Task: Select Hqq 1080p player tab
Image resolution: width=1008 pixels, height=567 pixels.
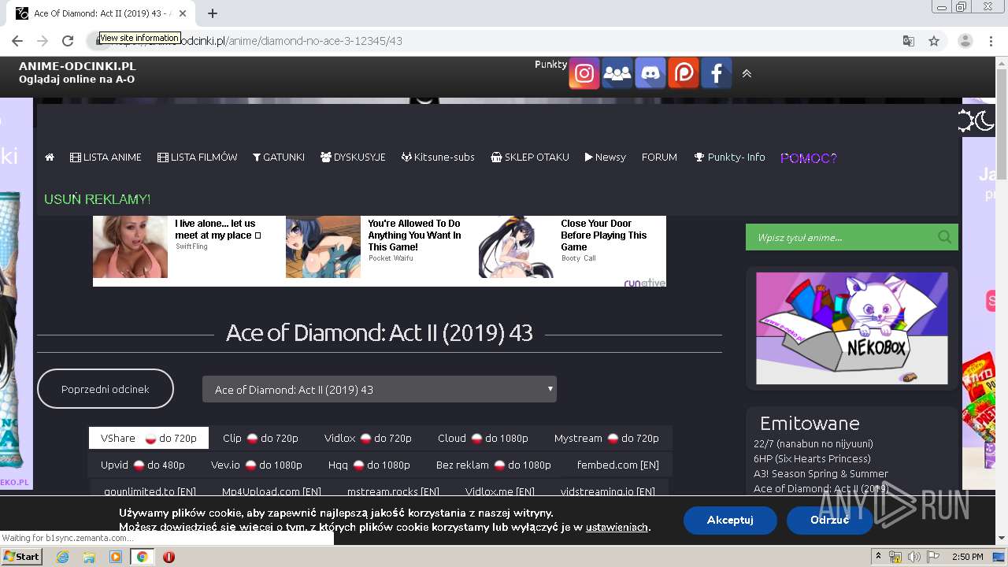Action: point(369,465)
